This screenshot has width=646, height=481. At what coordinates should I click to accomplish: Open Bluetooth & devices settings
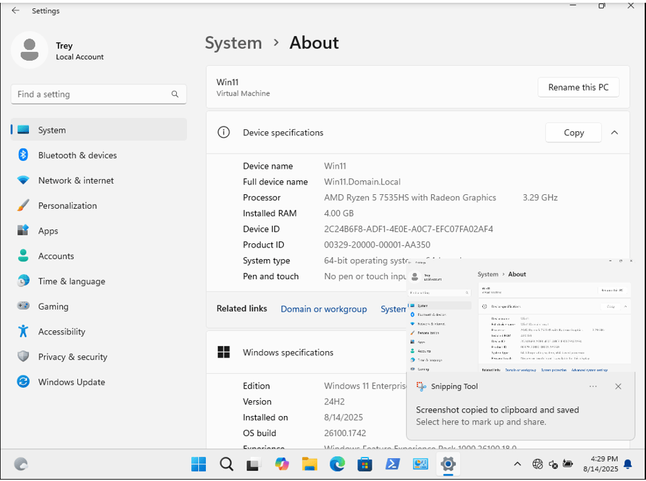click(x=77, y=155)
